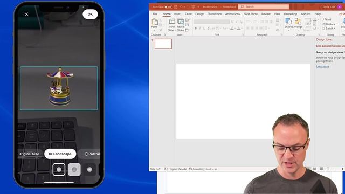The height and width of the screenshot is (194, 345).
Task: Open the Arrange dropdown
Action: [x=298, y=24]
